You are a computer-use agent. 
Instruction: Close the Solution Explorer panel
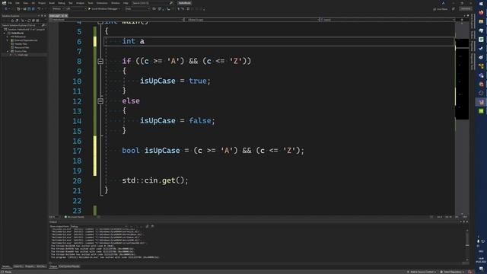point(46,16)
